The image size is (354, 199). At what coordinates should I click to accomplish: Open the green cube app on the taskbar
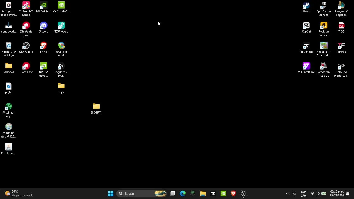click(x=193, y=193)
